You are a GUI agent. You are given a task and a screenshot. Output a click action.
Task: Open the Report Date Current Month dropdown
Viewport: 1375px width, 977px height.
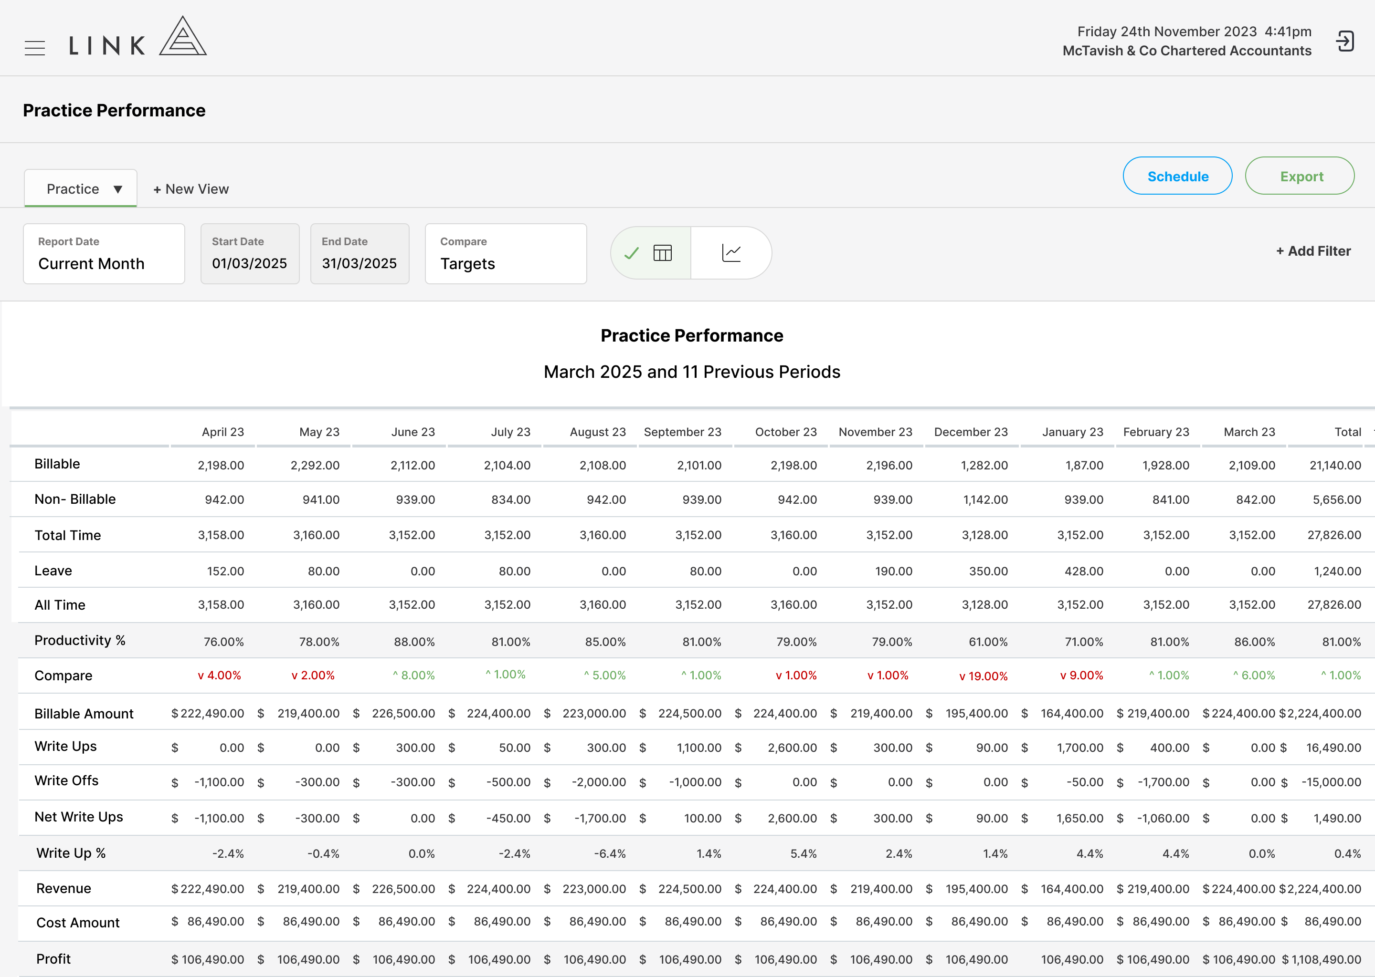(x=104, y=254)
